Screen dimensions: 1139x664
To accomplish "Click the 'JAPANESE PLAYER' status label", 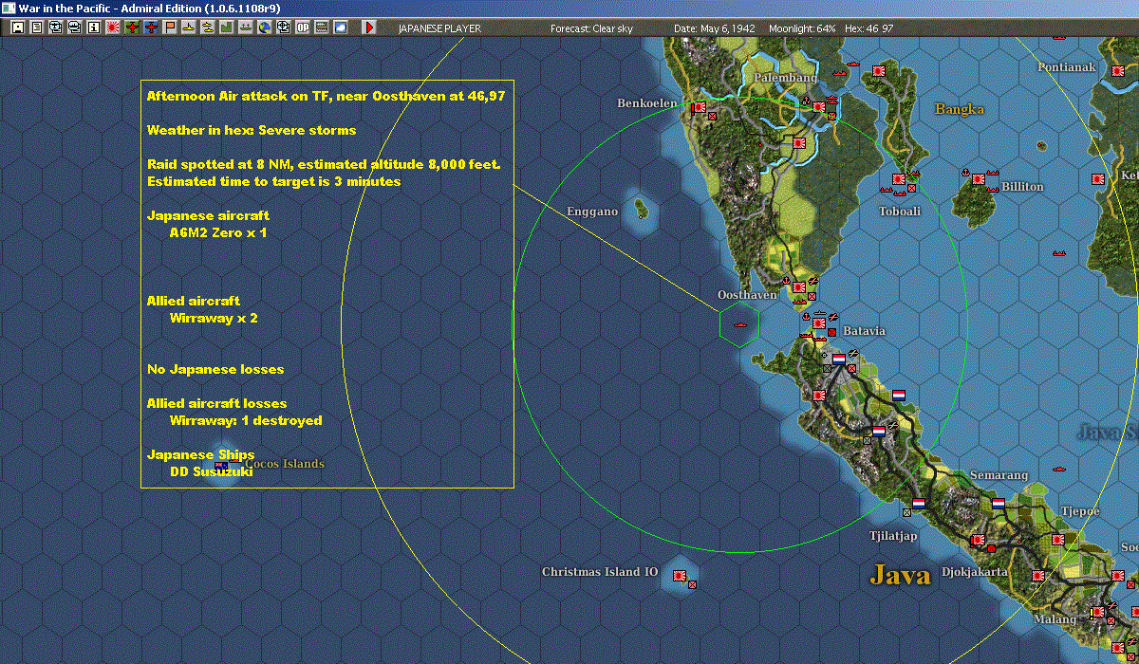I will (x=439, y=28).
